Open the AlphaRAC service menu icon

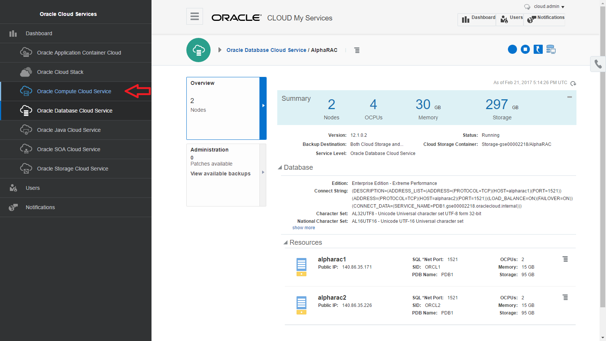coord(357,50)
